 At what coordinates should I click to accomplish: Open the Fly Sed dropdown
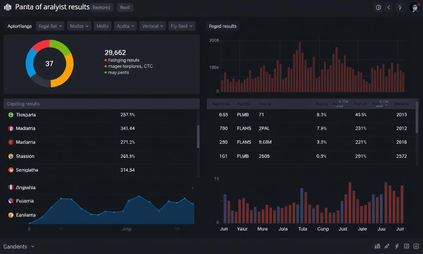(182, 26)
